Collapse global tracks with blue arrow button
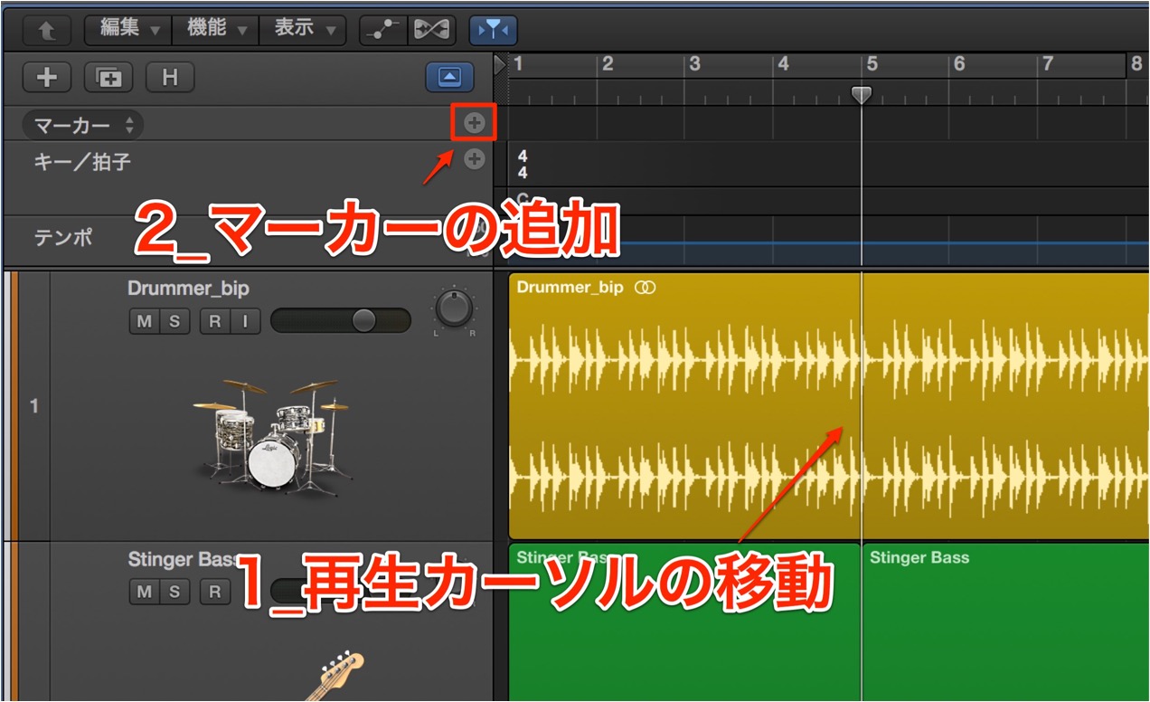This screenshot has width=1150, height=702. 449,78
